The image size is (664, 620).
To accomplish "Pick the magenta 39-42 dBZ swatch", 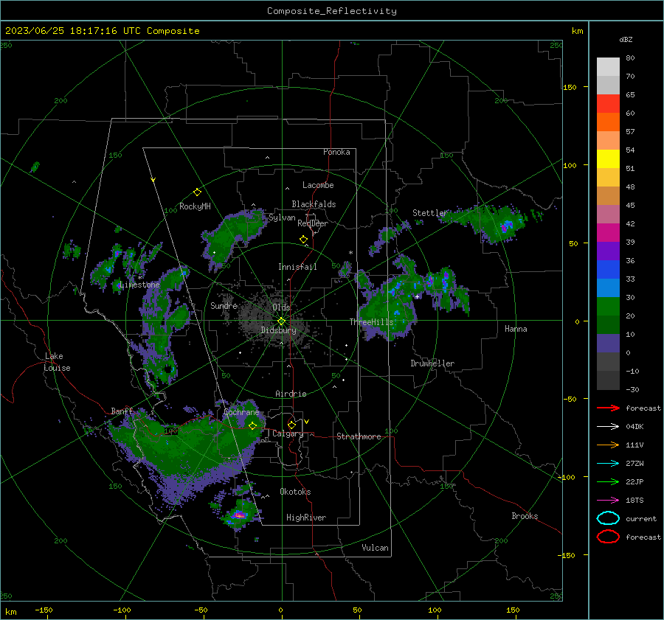I will tap(608, 232).
